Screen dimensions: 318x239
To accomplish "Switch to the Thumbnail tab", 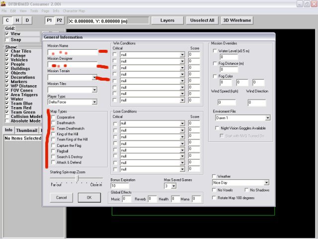I will pyautogui.click(x=26, y=130).
